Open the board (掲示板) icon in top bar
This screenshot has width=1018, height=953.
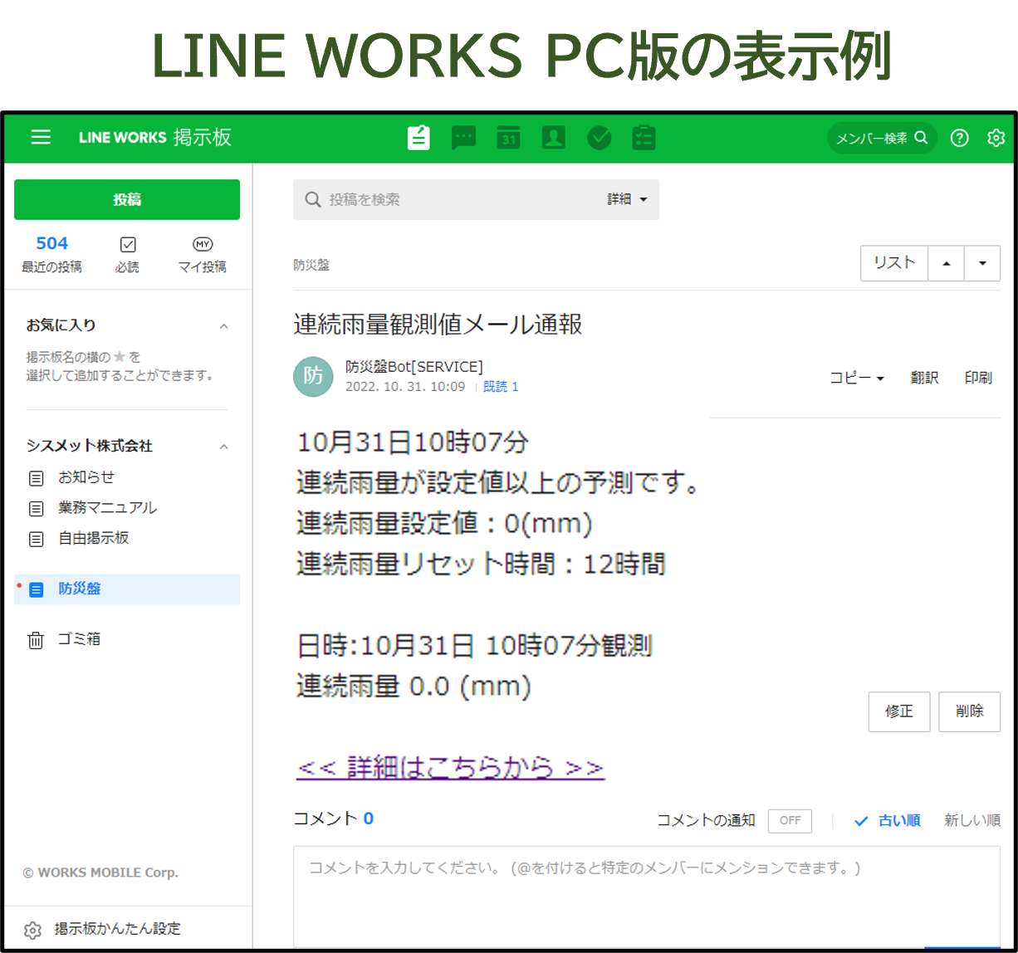pyautogui.click(x=419, y=138)
